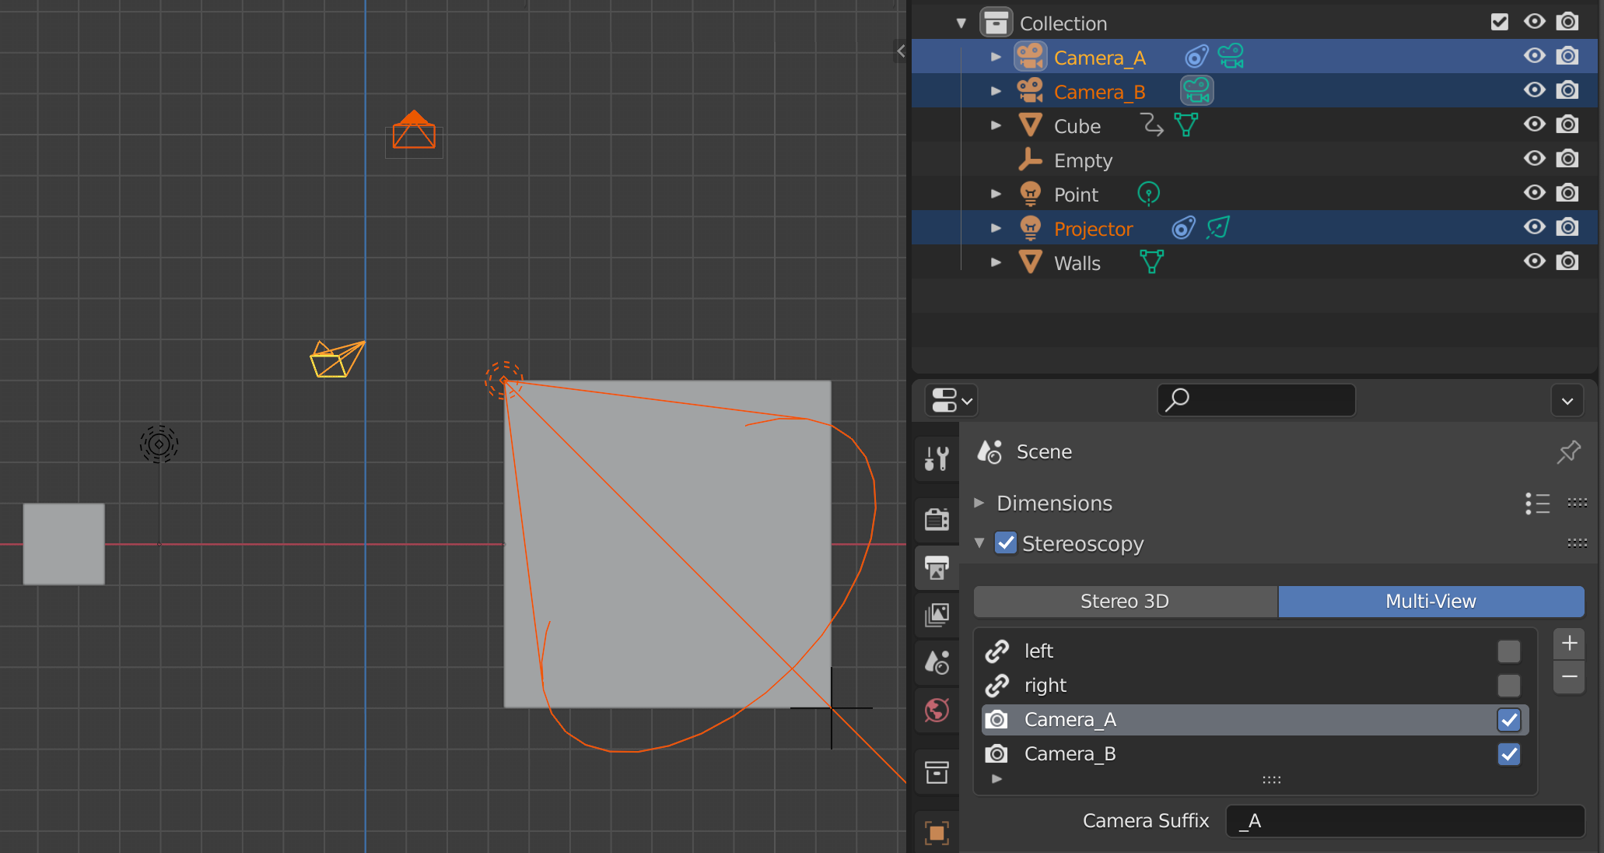Image resolution: width=1604 pixels, height=853 pixels.
Task: Uncheck the Camera_A view checkbox
Action: 1508,720
